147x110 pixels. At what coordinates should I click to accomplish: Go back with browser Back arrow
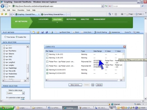(2, 6)
